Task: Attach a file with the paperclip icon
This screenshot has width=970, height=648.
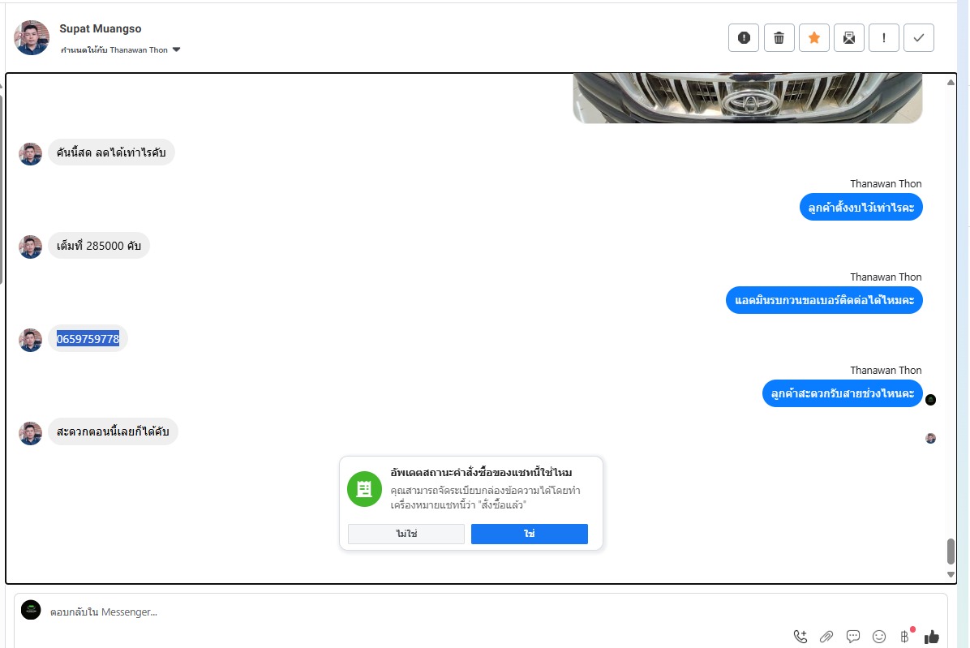Action: click(826, 637)
